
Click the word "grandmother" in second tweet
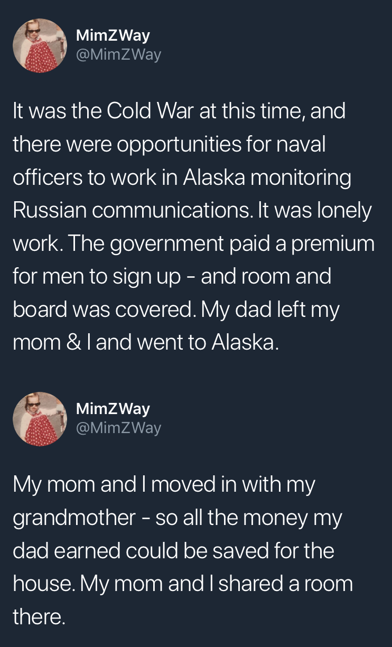click(74, 518)
